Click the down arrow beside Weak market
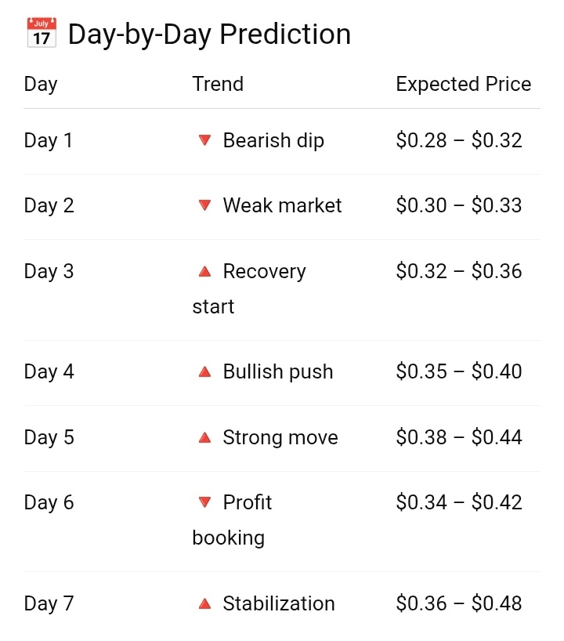Screen dimensions: 564x641 204,205
